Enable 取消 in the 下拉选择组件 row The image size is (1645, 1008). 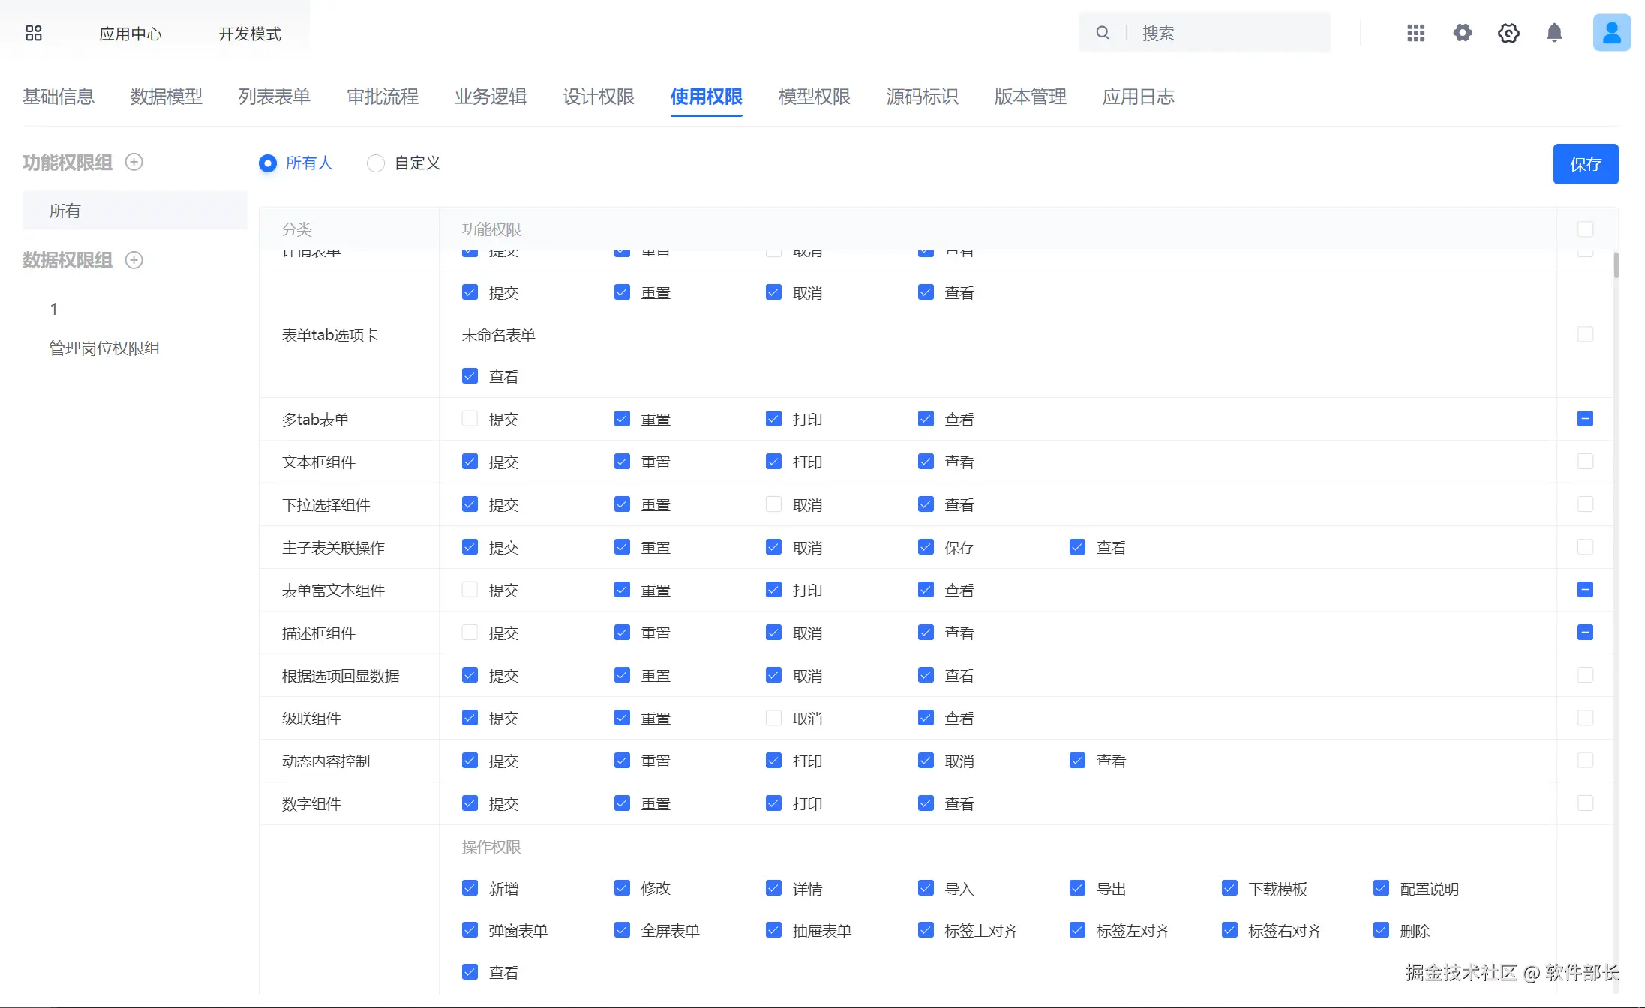(x=773, y=504)
